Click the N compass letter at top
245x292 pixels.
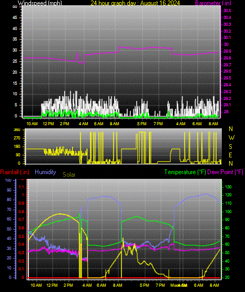pyautogui.click(x=231, y=129)
